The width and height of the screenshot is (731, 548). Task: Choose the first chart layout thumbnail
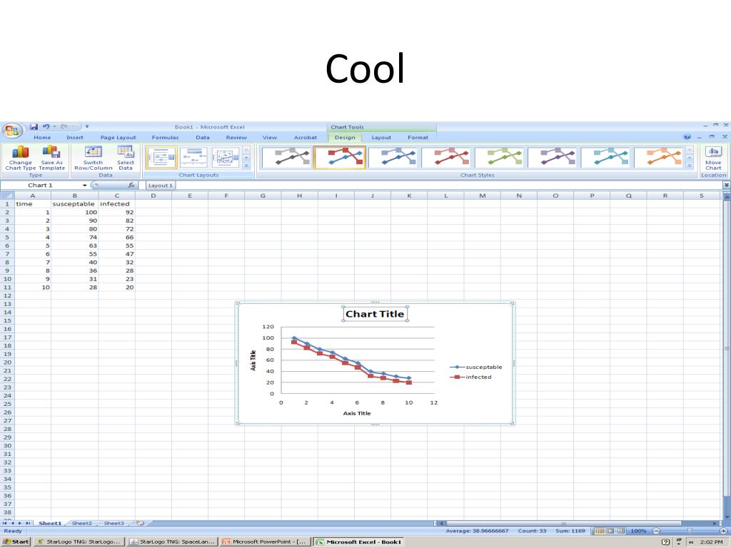click(x=161, y=158)
